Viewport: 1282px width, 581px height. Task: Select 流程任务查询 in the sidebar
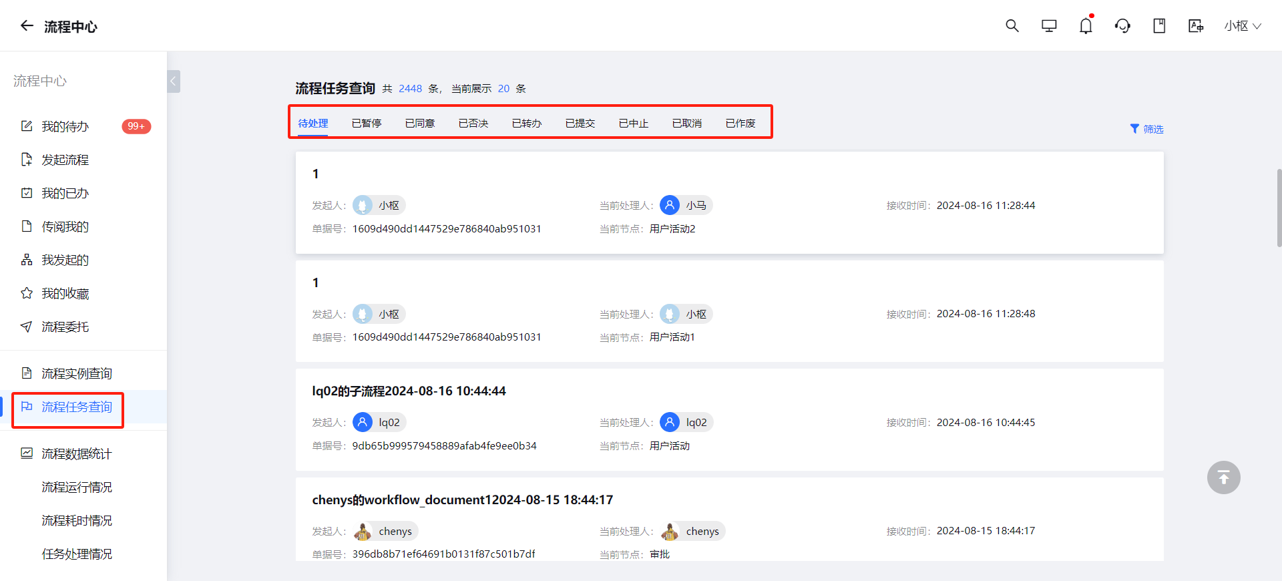click(x=83, y=407)
